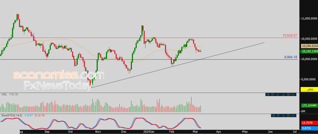
Task: Click the 10,296.5200 moving average price tag
Action: pos(309,46)
